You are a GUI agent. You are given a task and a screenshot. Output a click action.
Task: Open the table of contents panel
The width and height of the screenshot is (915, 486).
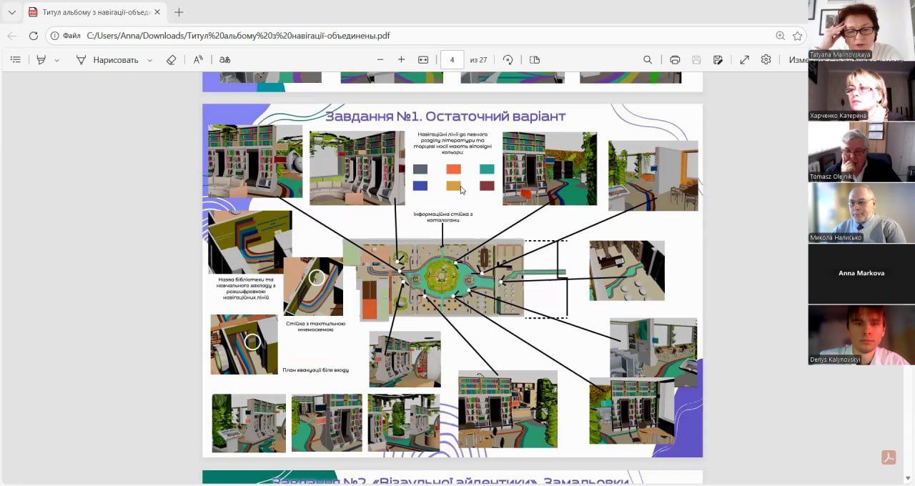click(15, 60)
